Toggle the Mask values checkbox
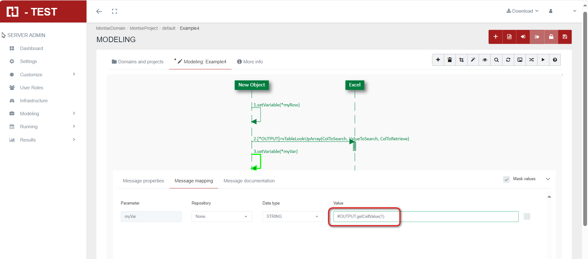588x259 pixels. coord(506,179)
